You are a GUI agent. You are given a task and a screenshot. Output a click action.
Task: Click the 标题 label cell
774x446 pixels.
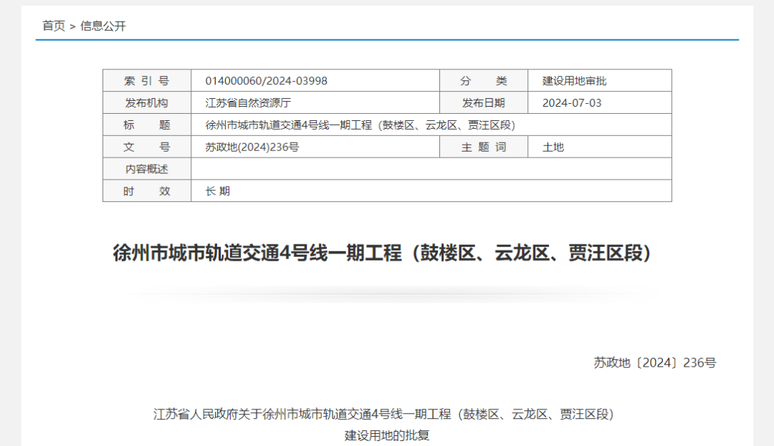click(147, 125)
